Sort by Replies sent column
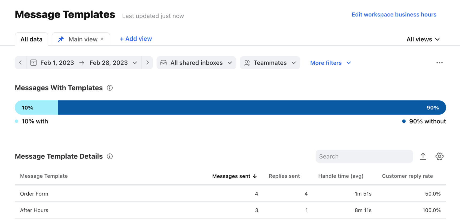This screenshot has width=460, height=222. click(284, 176)
